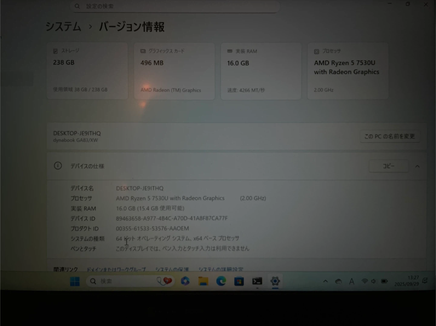Click the RAM chip icon on RAM card
Viewport: 436px width, 326px height.
pos(230,51)
